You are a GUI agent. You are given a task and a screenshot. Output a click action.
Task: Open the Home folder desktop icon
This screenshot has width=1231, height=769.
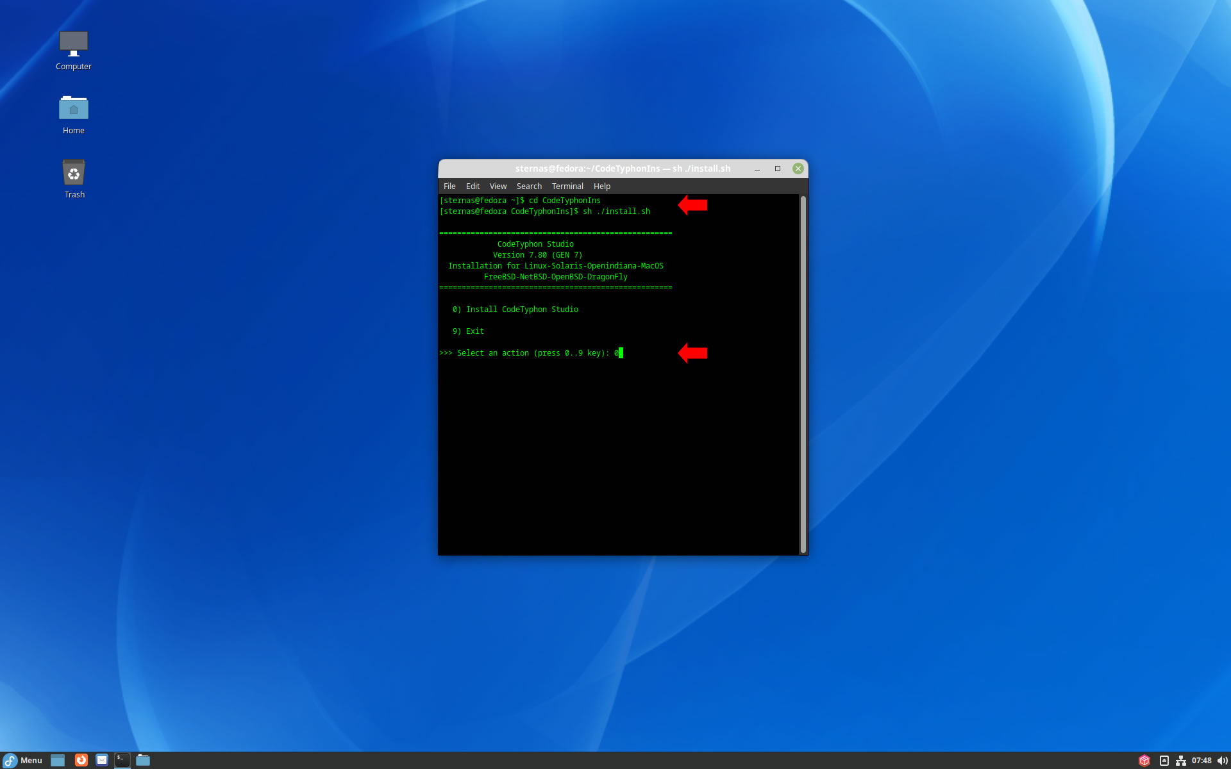coord(74,115)
